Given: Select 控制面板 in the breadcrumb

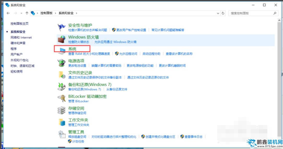Looking at the screenshot, I should point(46,13).
